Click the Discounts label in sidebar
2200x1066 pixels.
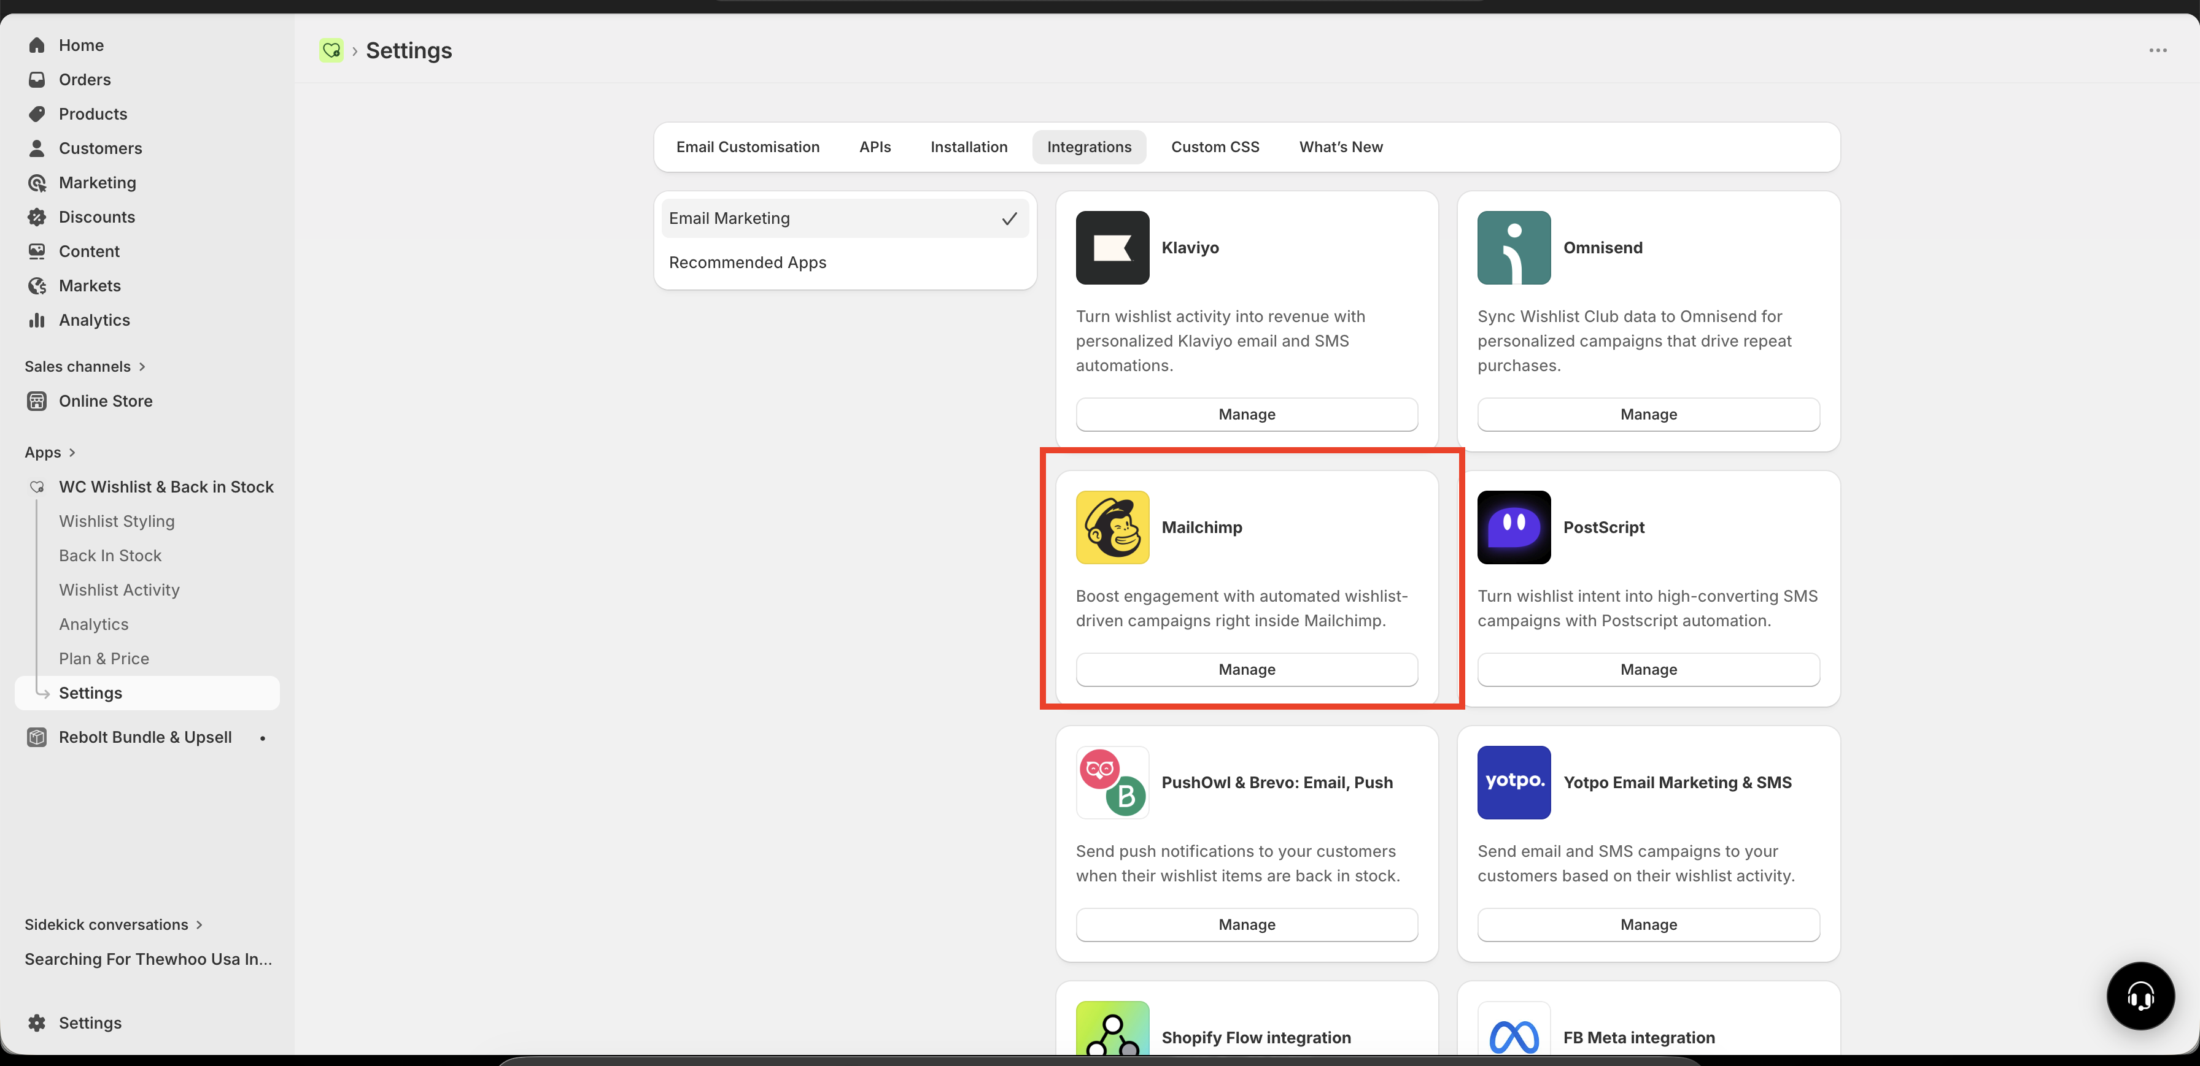coord(96,217)
